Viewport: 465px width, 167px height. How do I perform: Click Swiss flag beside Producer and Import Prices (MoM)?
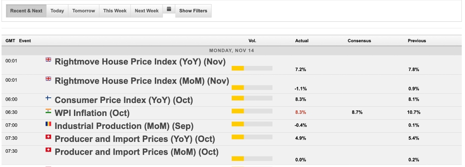pyautogui.click(x=48, y=150)
